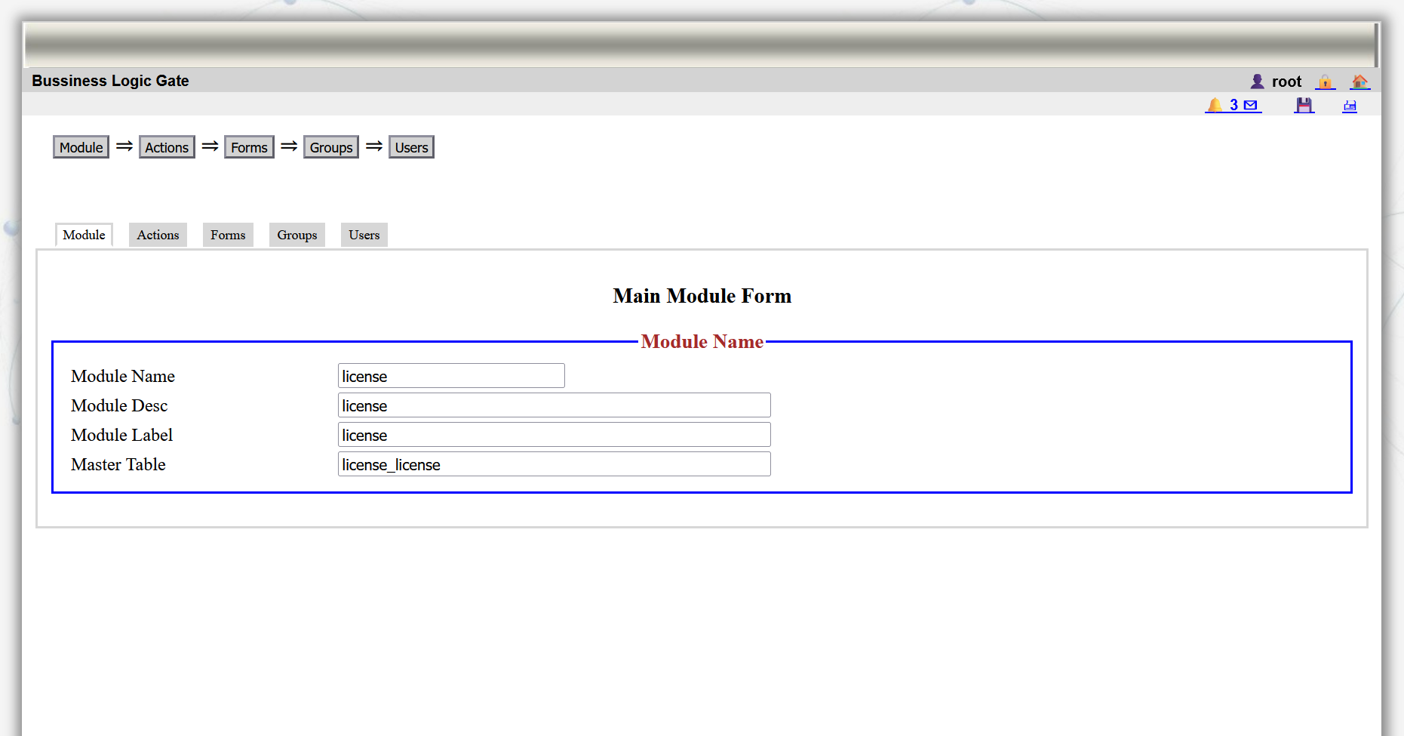1404x736 pixels.
Task: Switch to the Forms tab
Action: point(228,235)
